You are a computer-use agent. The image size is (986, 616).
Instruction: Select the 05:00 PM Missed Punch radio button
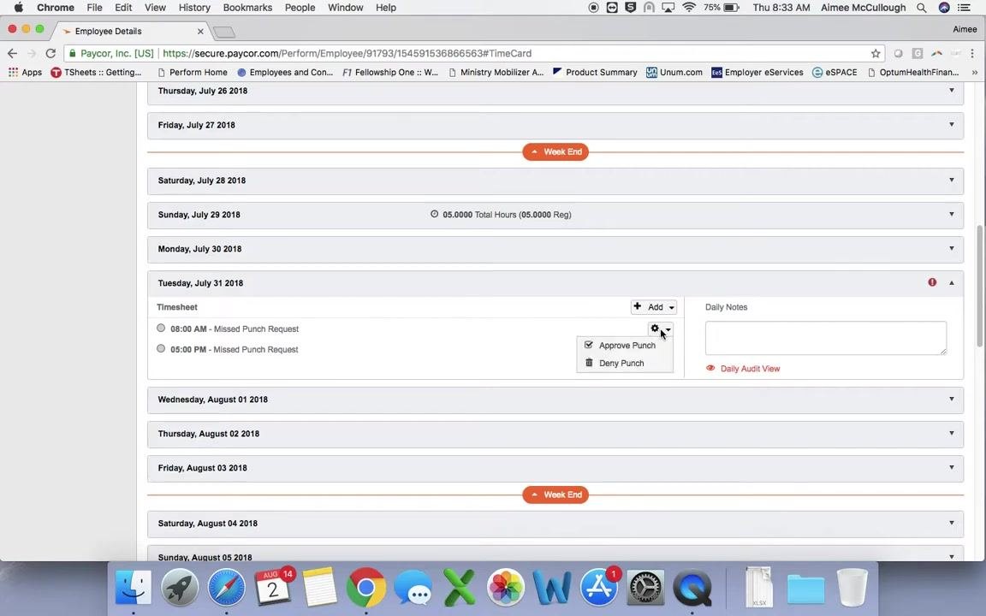161,349
